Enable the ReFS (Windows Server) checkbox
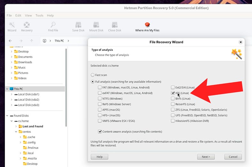This screenshot has width=252, height=167. [x=100, y=104]
